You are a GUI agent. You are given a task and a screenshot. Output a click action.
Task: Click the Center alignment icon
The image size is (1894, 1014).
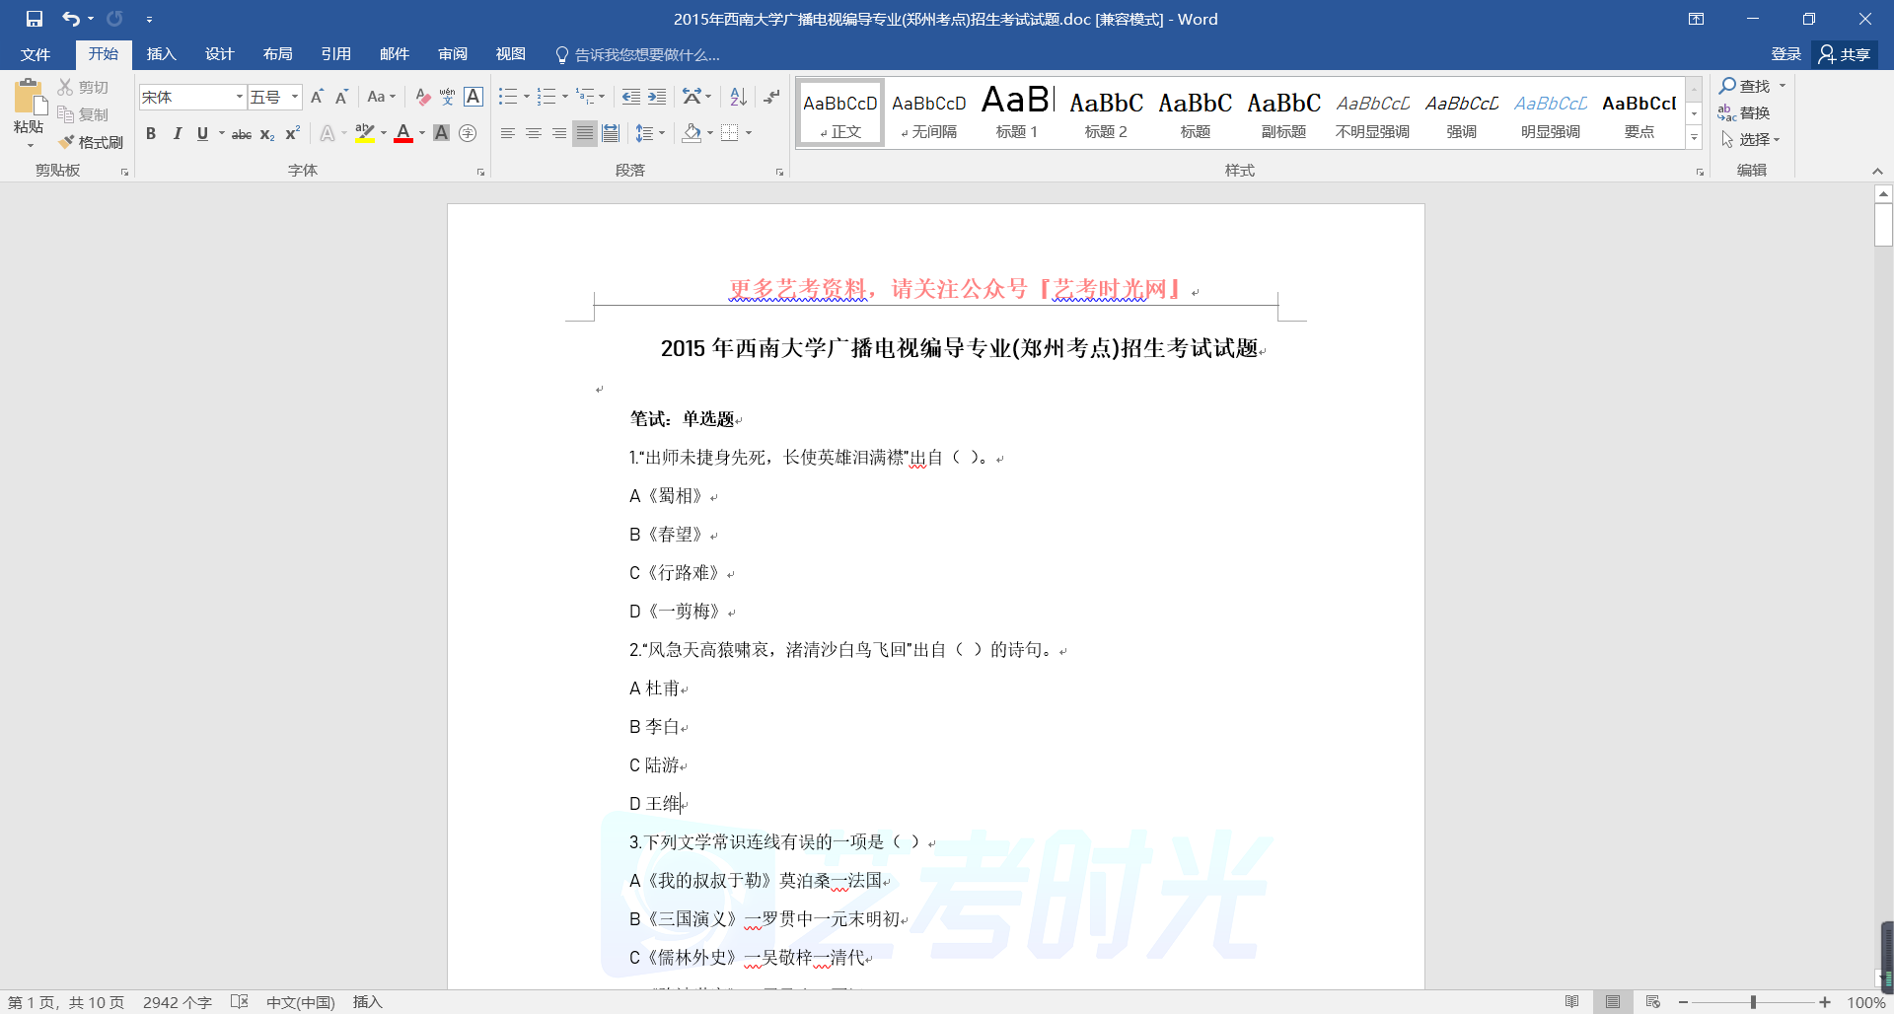(x=533, y=133)
